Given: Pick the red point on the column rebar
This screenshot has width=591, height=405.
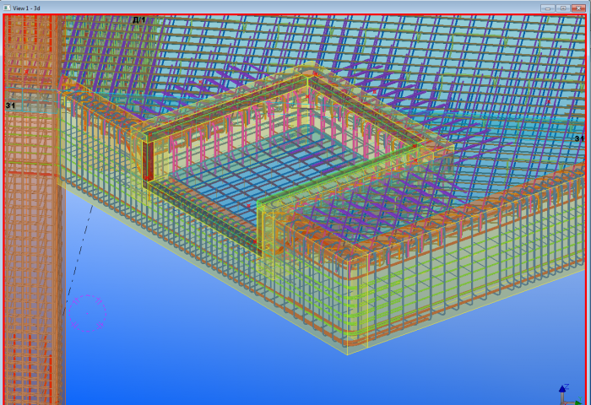Looking at the screenshot, I should [26, 71].
